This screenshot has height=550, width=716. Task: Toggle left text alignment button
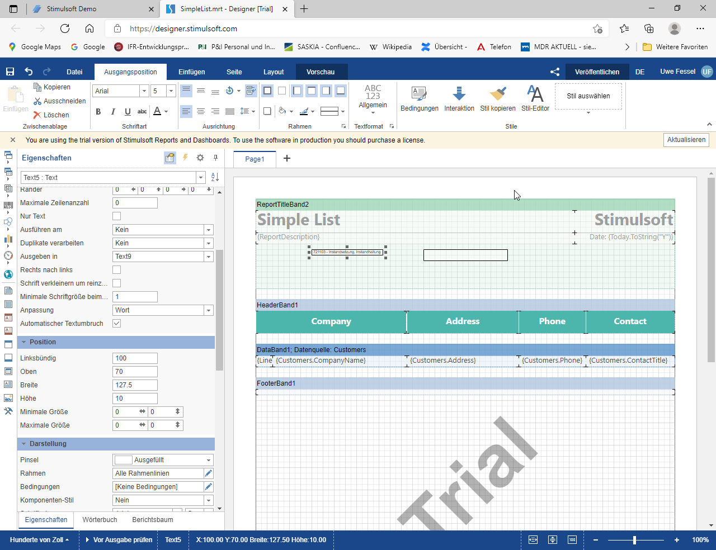186,112
